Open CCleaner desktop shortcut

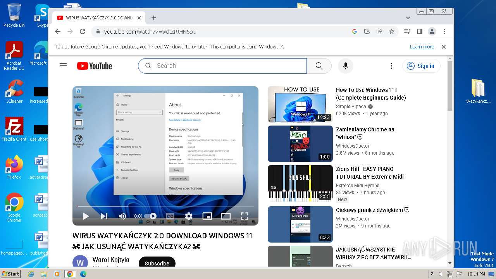14,91
